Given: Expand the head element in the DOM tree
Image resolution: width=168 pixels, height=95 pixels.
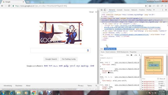Looking at the screenshot, I should point(102,16).
